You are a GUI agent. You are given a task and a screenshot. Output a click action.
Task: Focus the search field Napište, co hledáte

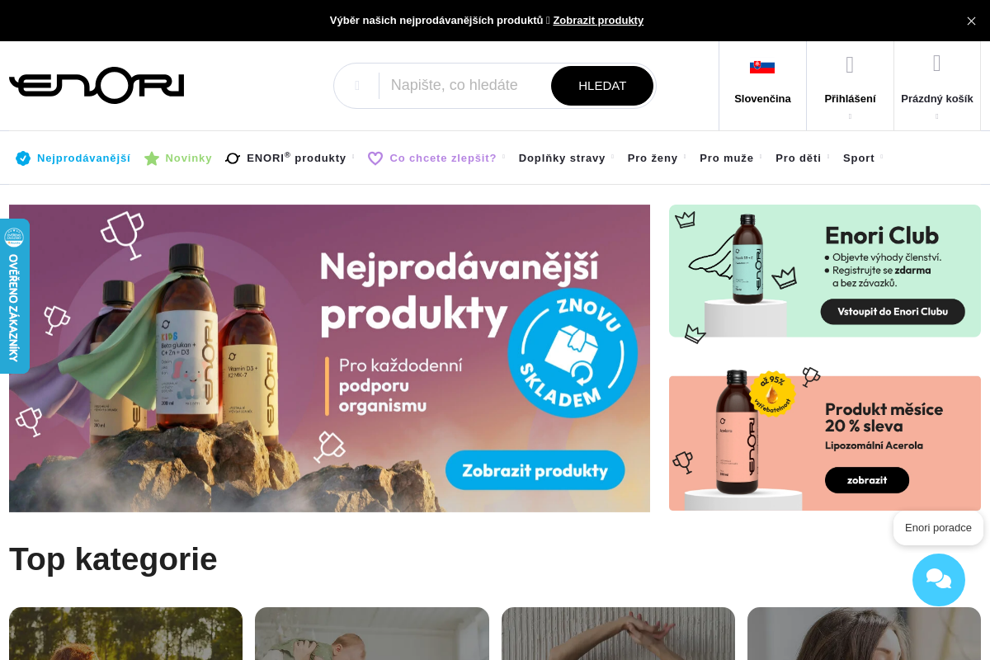[x=464, y=86]
